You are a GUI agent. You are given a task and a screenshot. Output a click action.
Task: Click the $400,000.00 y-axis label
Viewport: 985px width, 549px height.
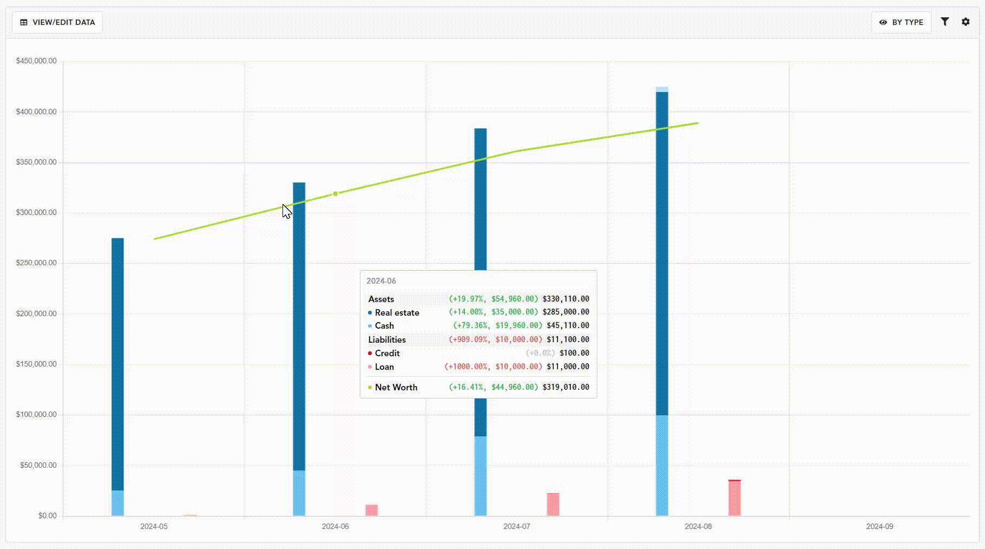[x=36, y=112]
